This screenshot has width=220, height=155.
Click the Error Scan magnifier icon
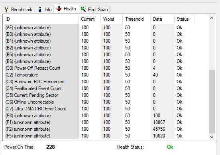coord(83,10)
